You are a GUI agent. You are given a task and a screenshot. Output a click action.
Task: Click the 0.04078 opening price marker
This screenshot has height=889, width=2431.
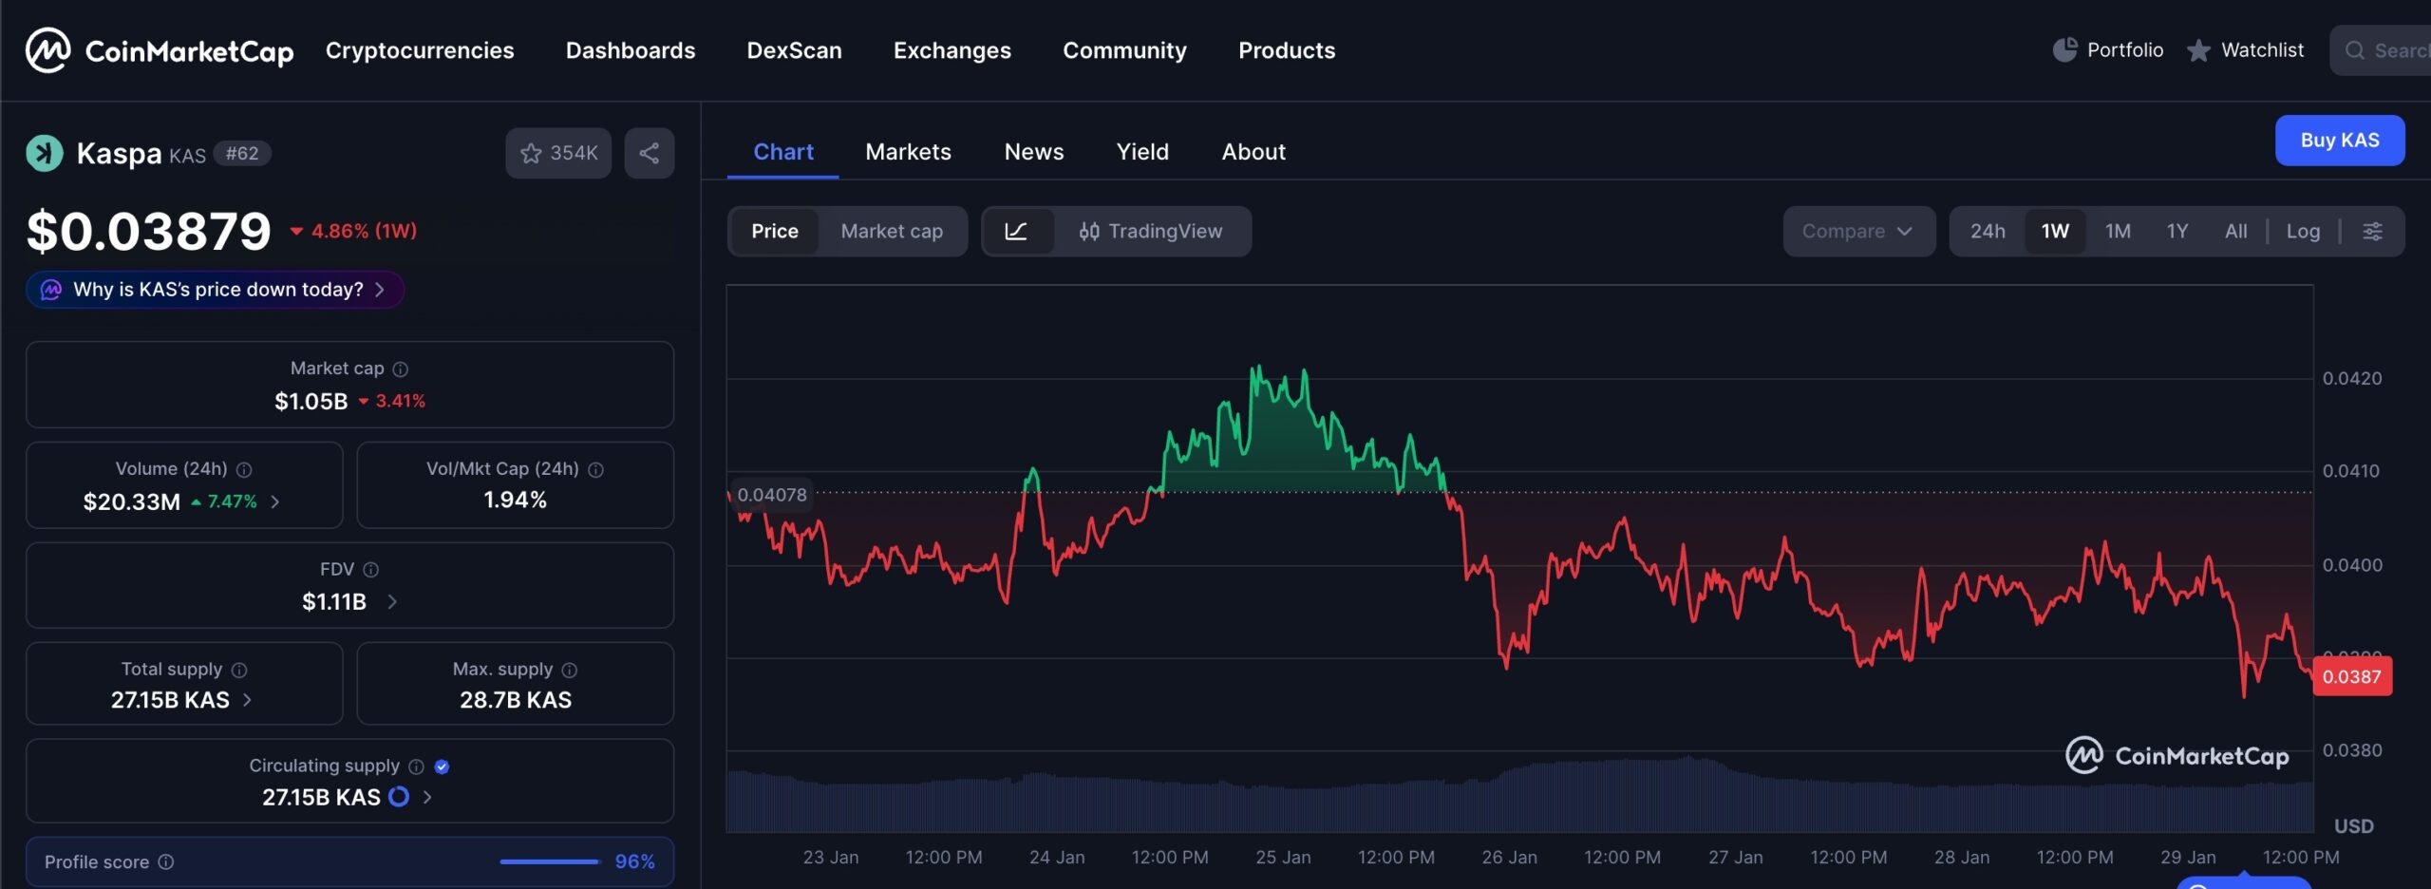pyautogui.click(x=771, y=495)
